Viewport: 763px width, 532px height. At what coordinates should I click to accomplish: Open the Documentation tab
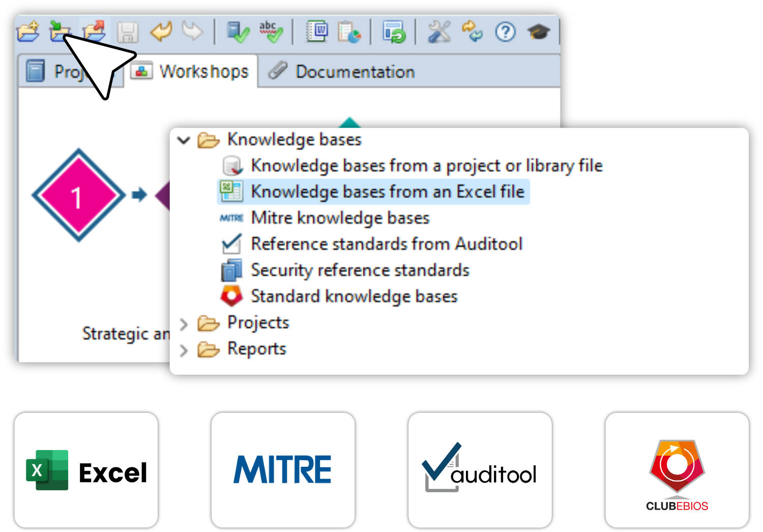[342, 71]
